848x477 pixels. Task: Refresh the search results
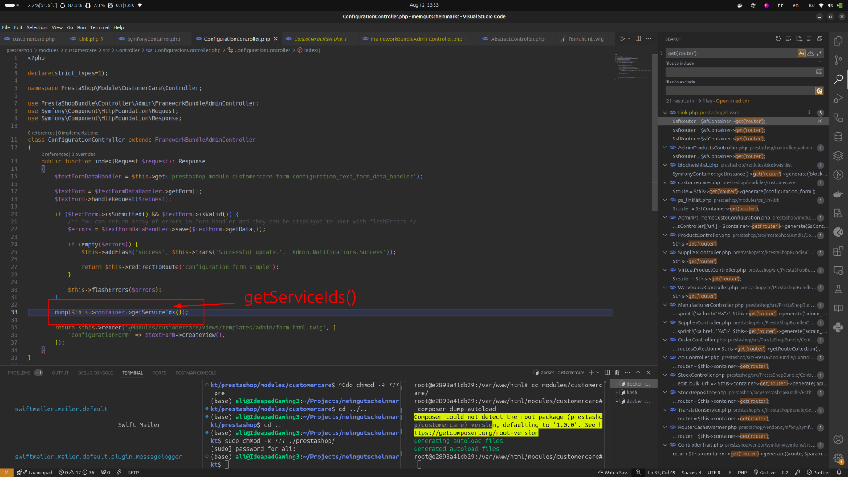778,39
